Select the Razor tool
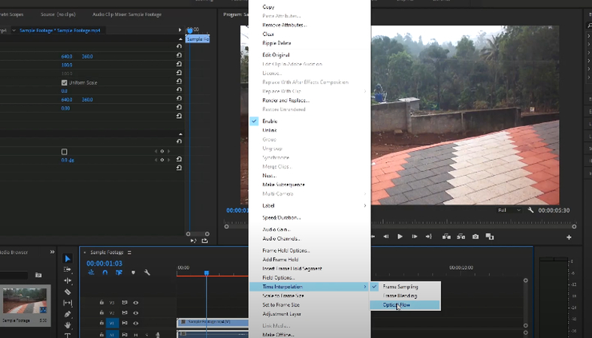592x338 pixels. (x=68, y=291)
